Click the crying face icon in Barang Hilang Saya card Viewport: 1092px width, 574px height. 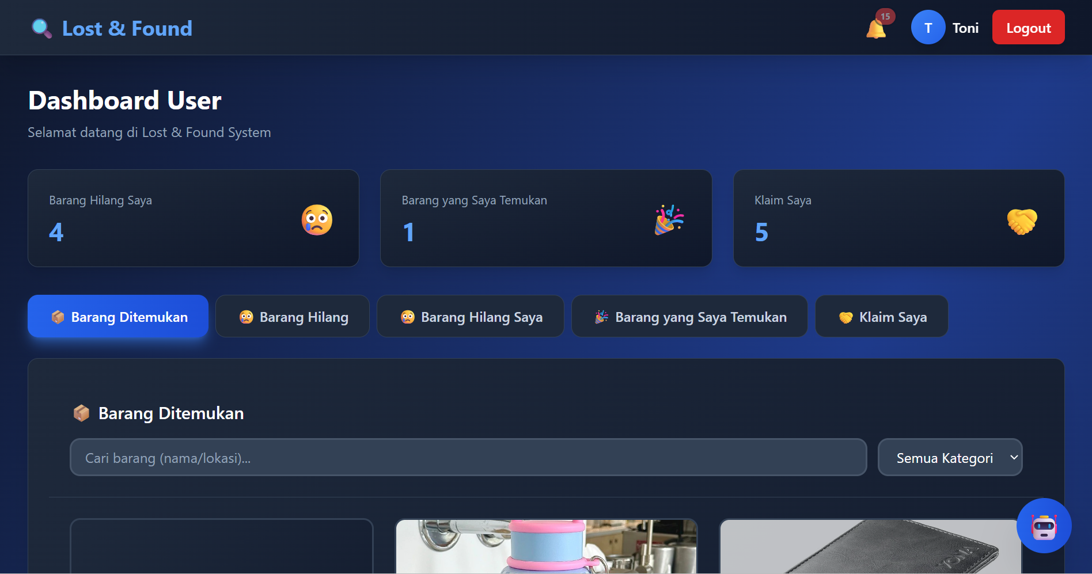(317, 220)
